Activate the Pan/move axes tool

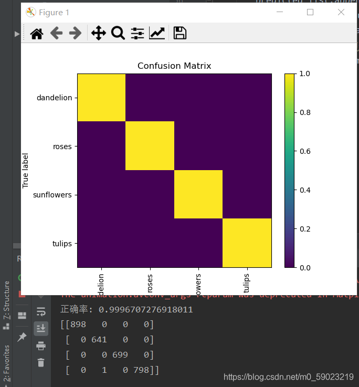(x=99, y=33)
